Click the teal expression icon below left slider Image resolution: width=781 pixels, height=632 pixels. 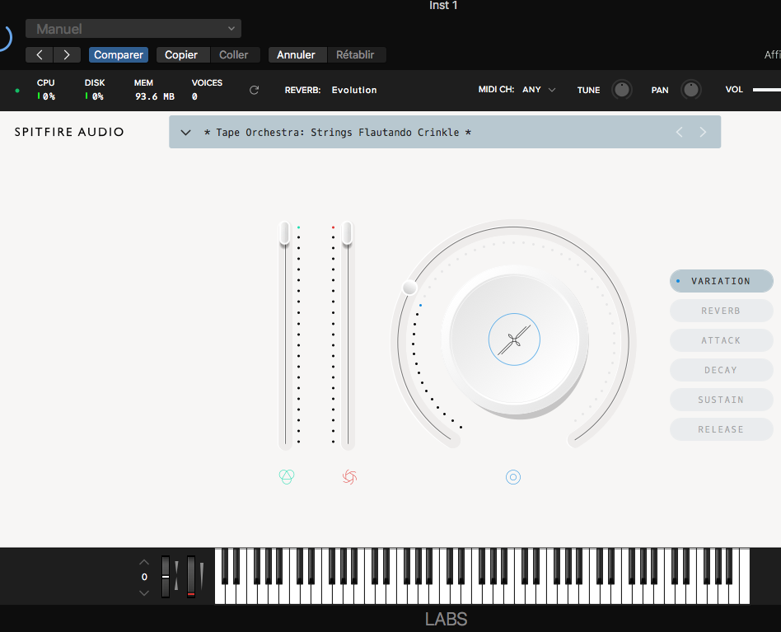[287, 476]
